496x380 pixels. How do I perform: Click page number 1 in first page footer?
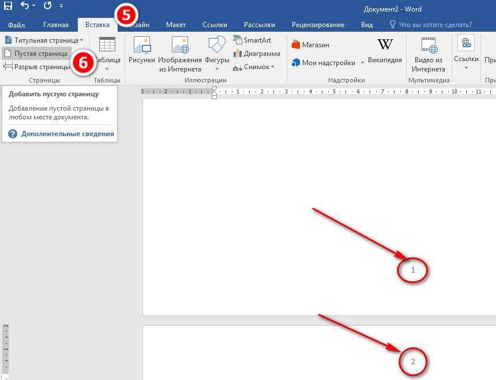point(412,270)
